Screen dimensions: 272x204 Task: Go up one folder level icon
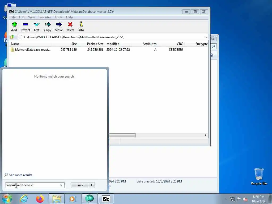point(12,37)
